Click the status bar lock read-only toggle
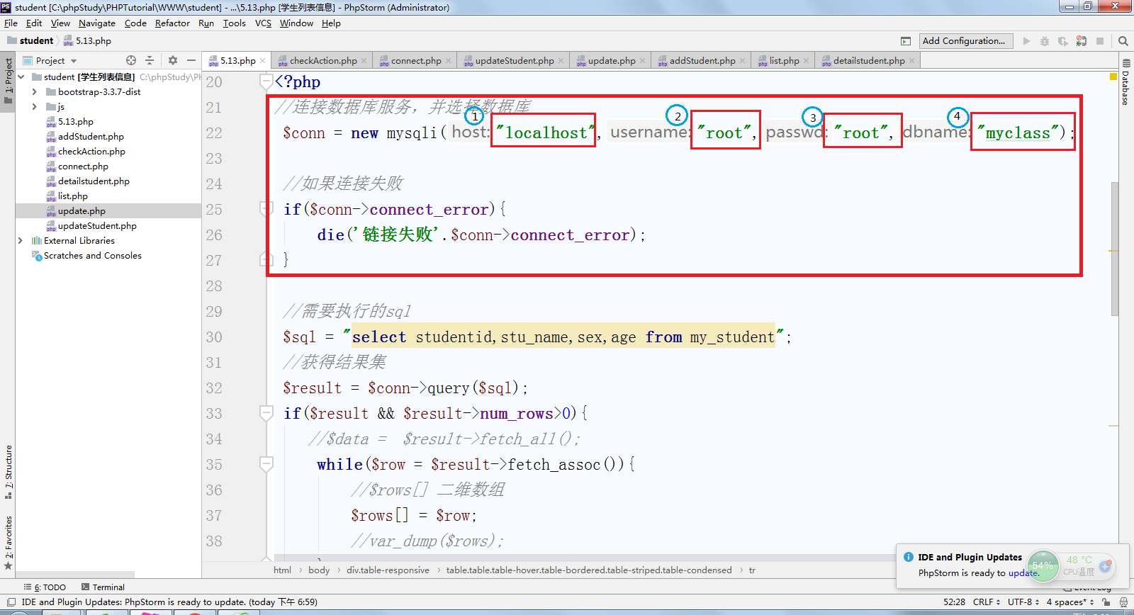Screen dimensions: 1134x615 point(1106,602)
